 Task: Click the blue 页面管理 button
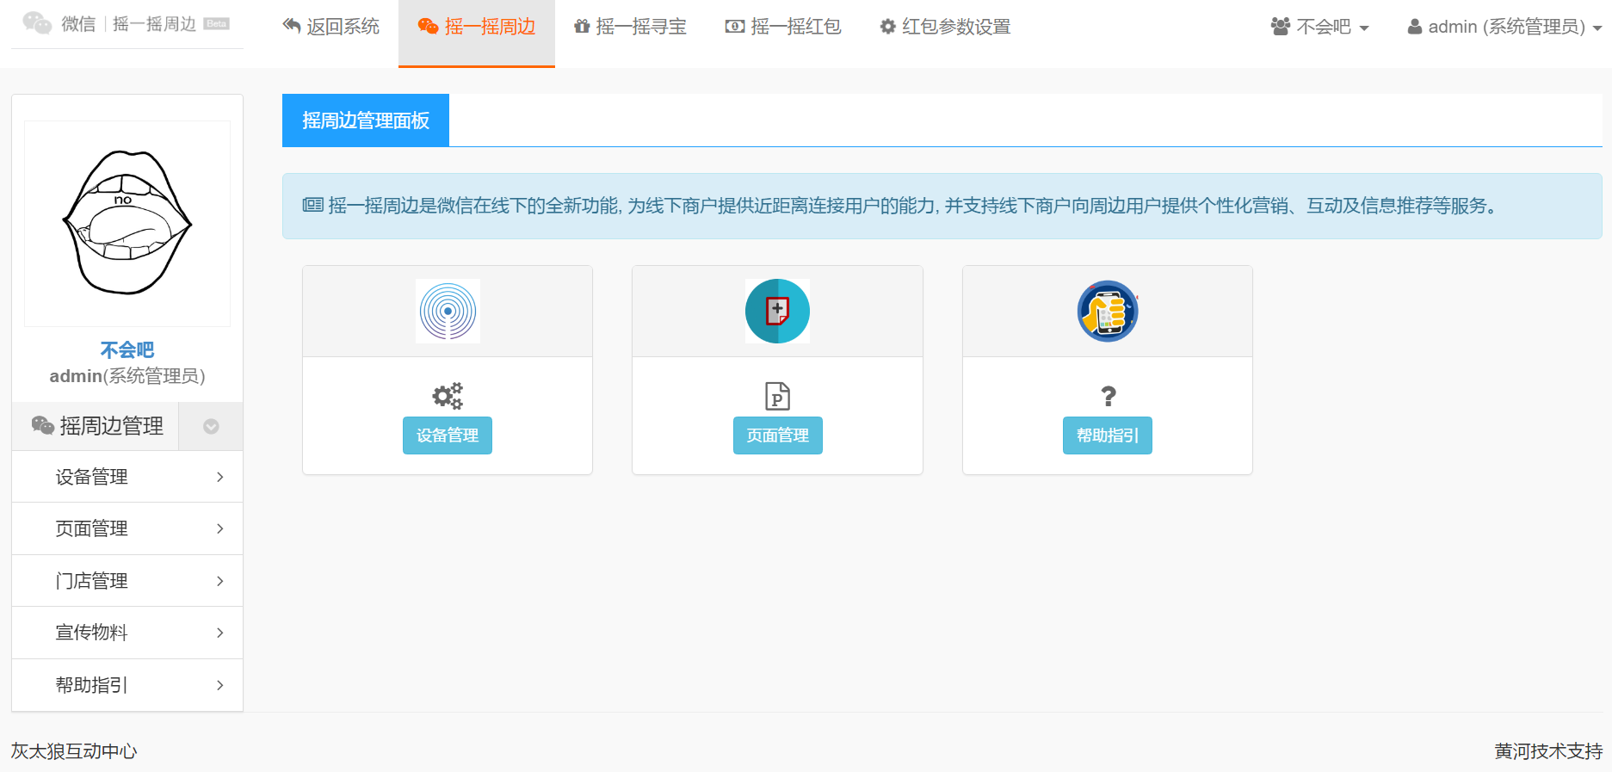[x=778, y=435]
